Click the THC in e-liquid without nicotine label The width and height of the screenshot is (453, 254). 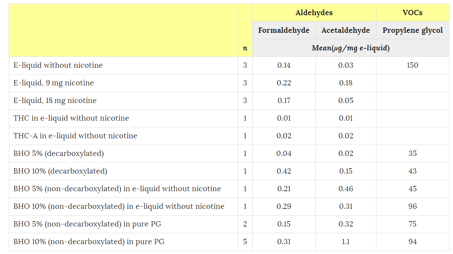point(71,118)
